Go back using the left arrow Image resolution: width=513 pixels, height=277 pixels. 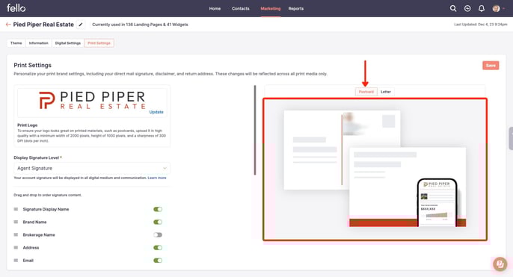tap(8, 25)
